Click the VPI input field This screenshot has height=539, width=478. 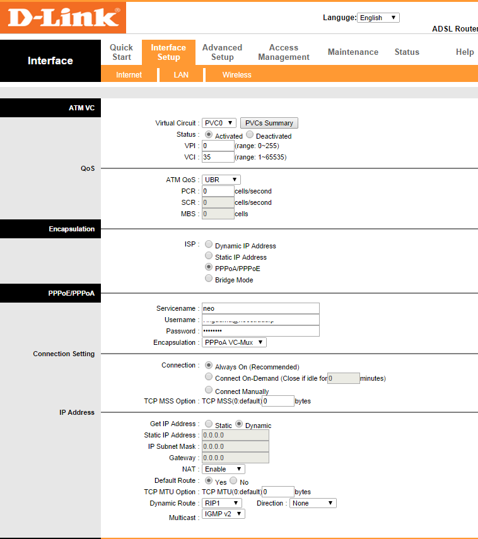click(x=218, y=146)
